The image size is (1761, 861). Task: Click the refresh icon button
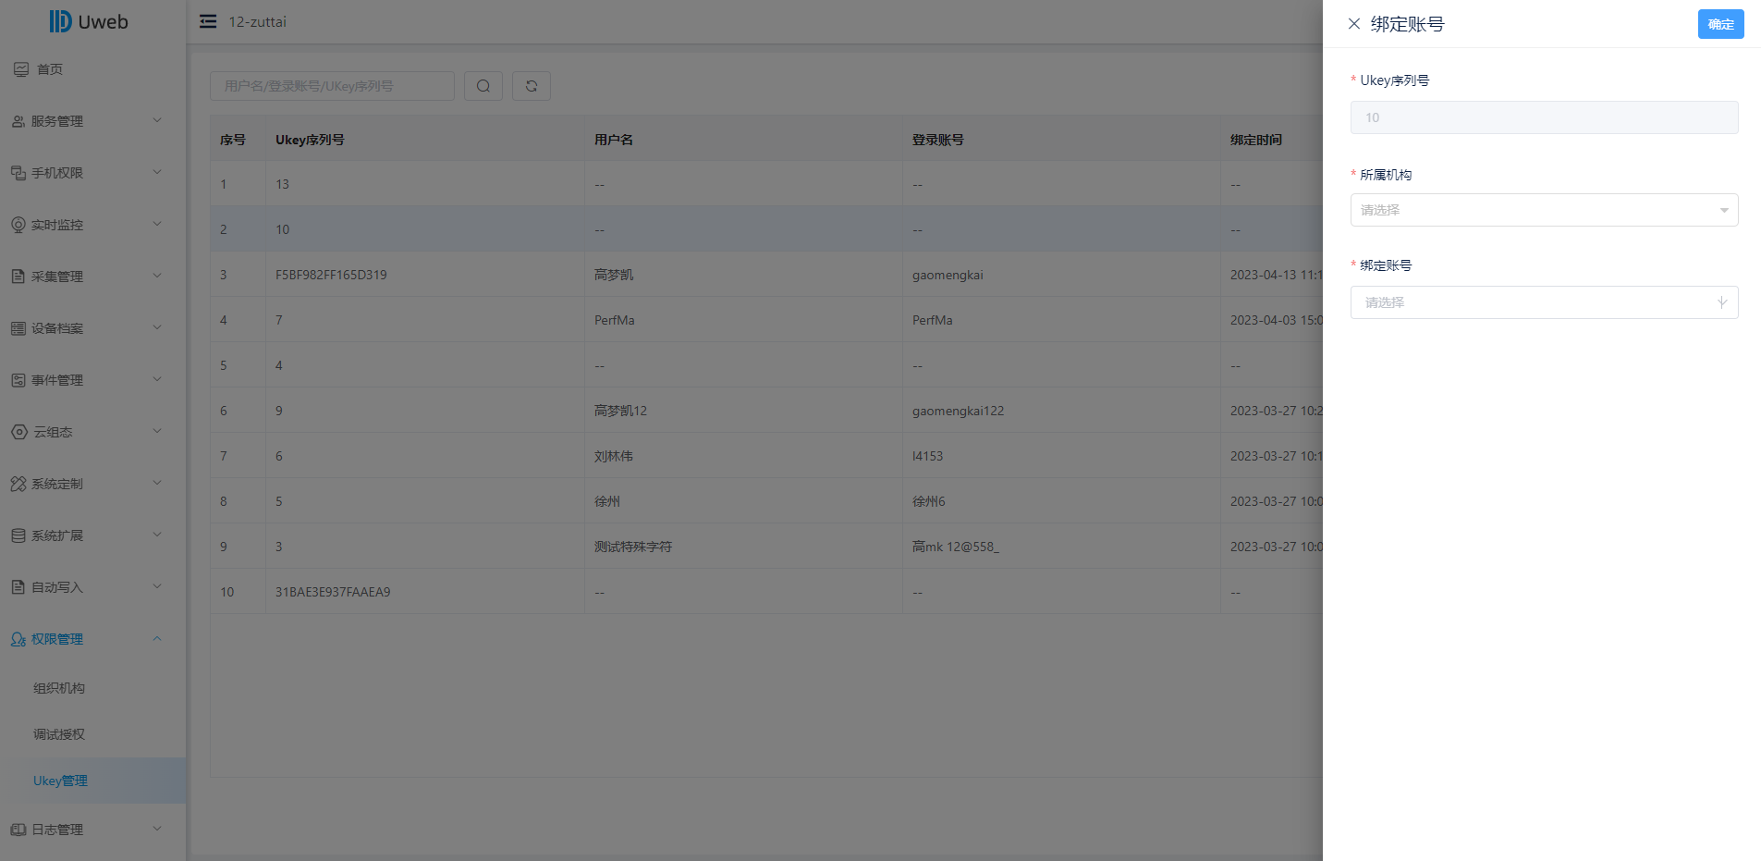532,86
